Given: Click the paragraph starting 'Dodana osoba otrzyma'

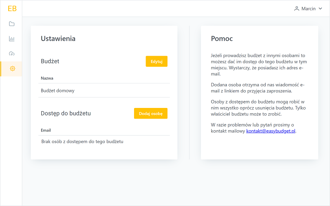Looking at the screenshot, I should pyautogui.click(x=257, y=88).
